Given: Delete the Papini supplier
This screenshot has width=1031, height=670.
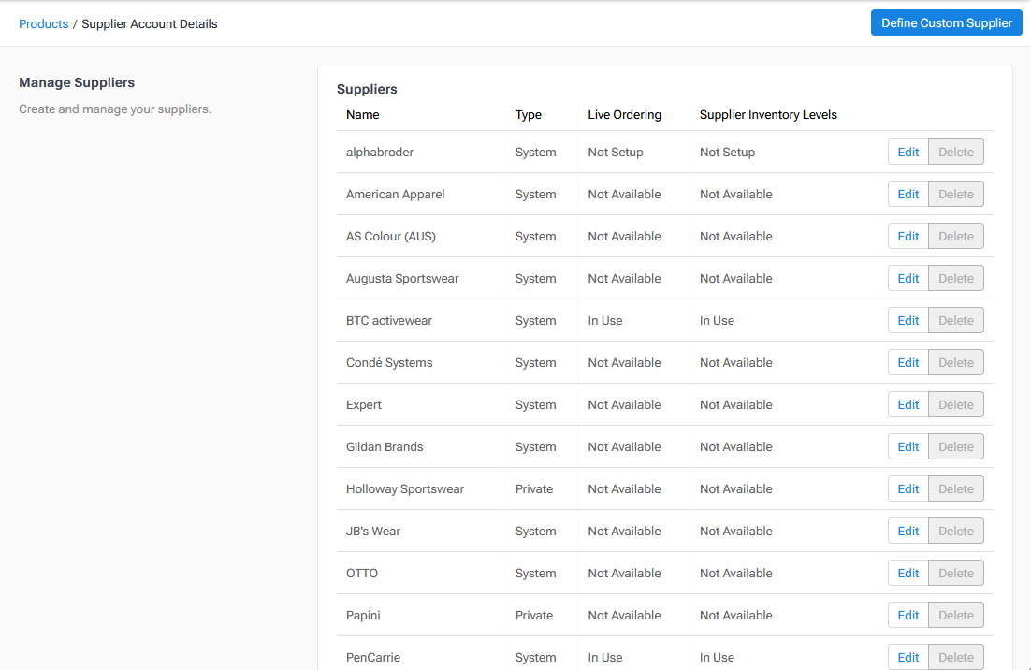Looking at the screenshot, I should point(955,615).
